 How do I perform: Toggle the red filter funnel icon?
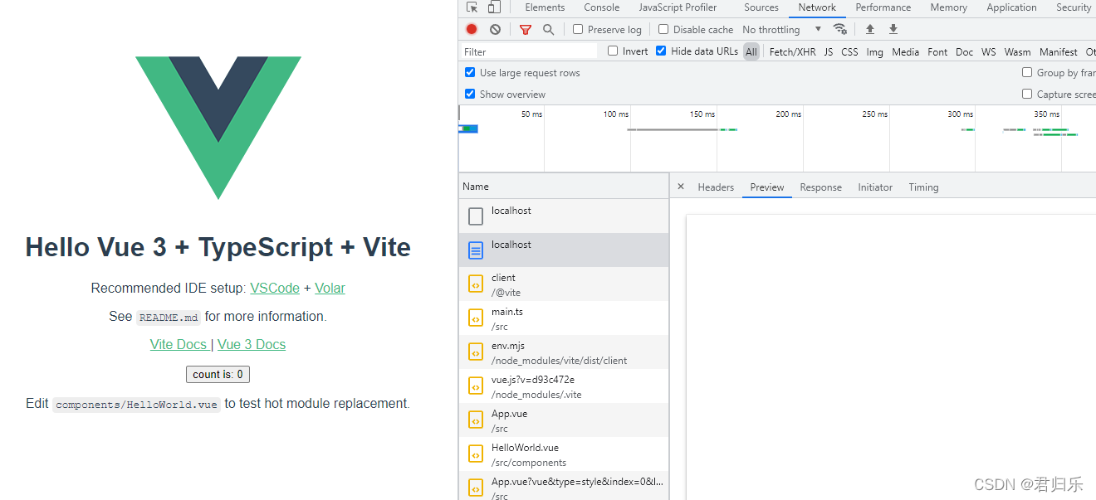(526, 29)
